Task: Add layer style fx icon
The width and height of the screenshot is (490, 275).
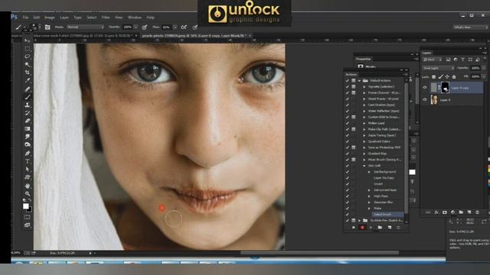Action: pyautogui.click(x=436, y=212)
